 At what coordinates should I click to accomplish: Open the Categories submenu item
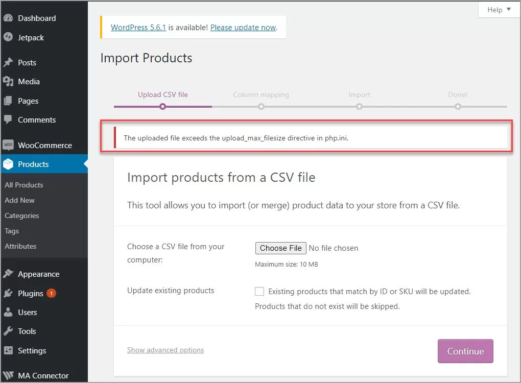click(x=21, y=216)
